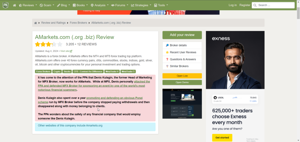Select the Stocks tag
This screenshot has height=142, width=300.
pyautogui.click(x=67, y=72)
